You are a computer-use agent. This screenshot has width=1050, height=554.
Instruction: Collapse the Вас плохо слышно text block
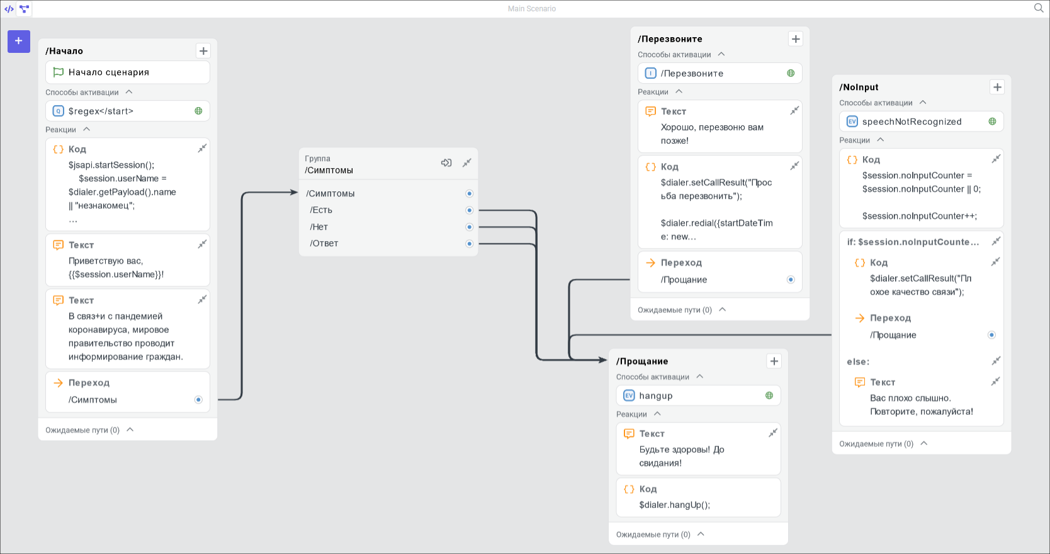point(995,382)
